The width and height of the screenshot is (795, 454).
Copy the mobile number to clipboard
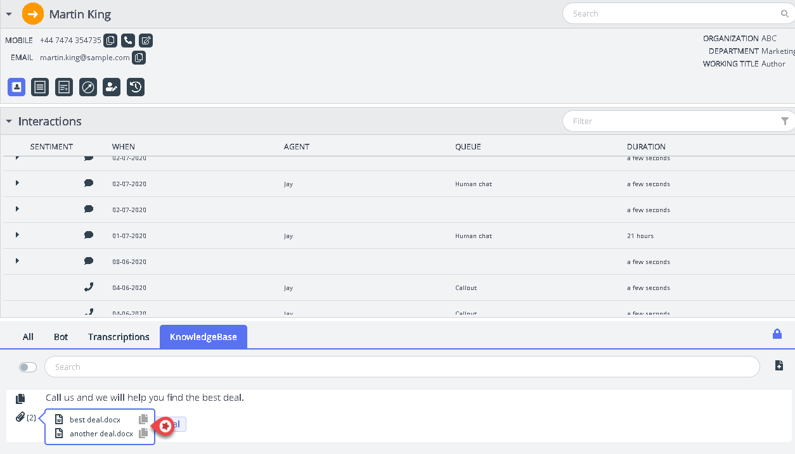pyautogui.click(x=110, y=41)
